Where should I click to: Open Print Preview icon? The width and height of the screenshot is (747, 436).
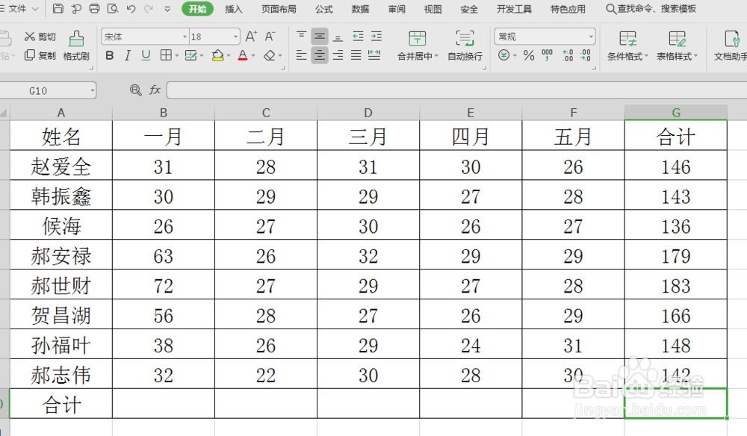pos(113,8)
